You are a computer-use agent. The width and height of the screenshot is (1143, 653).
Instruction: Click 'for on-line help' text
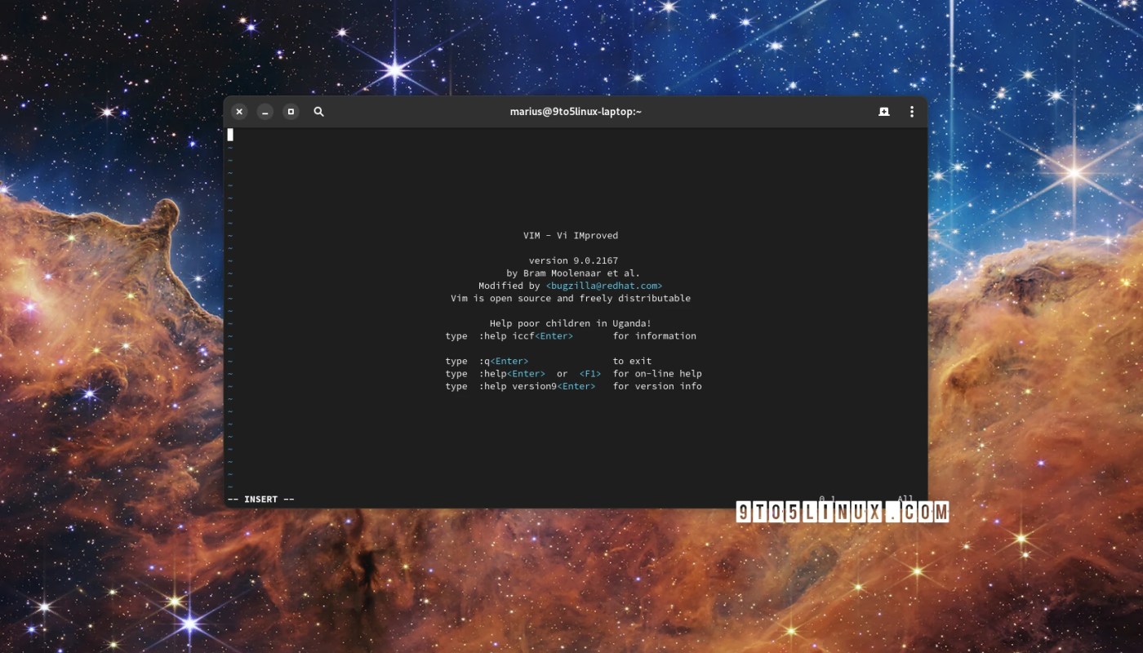657,374
